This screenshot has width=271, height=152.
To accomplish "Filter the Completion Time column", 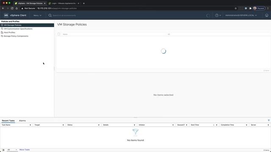I will [246, 125].
